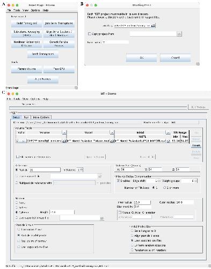Choose '2 or more' tilt axes
Screen dimensions: 211x269
click(165, 188)
